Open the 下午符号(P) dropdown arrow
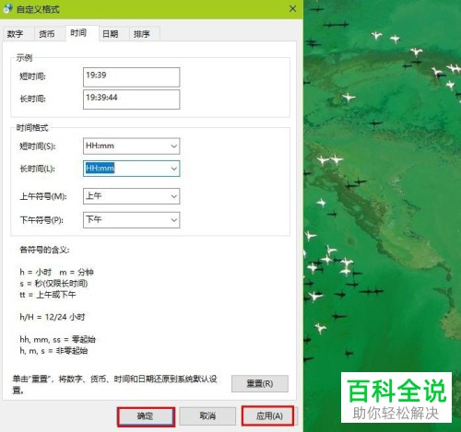Screen dimensions: 461x432 pyautogui.click(x=174, y=220)
